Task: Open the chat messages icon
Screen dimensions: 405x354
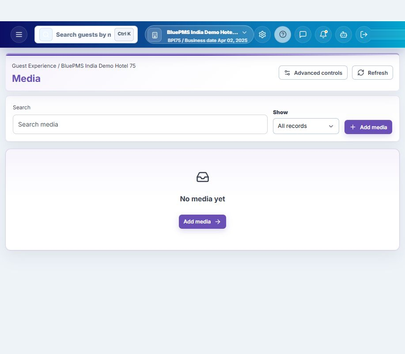Action: point(303,35)
